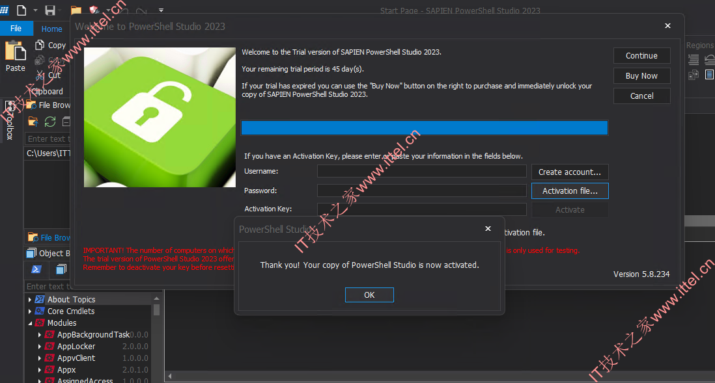The height and width of the screenshot is (383, 715).
Task: Click the Open folder icon in quick access toolbar
Action: pos(76,10)
